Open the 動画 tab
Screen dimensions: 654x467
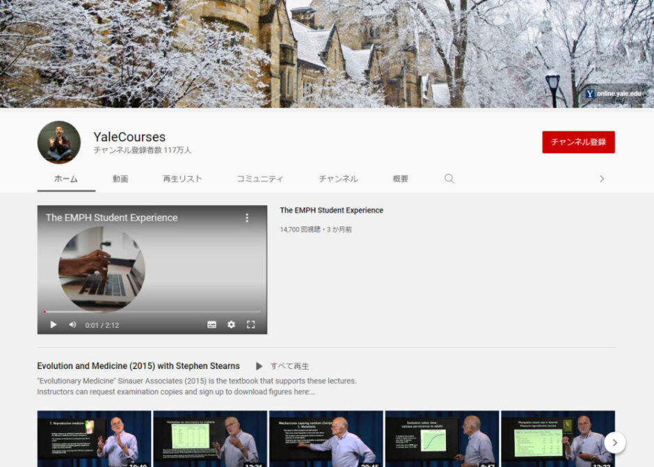120,179
